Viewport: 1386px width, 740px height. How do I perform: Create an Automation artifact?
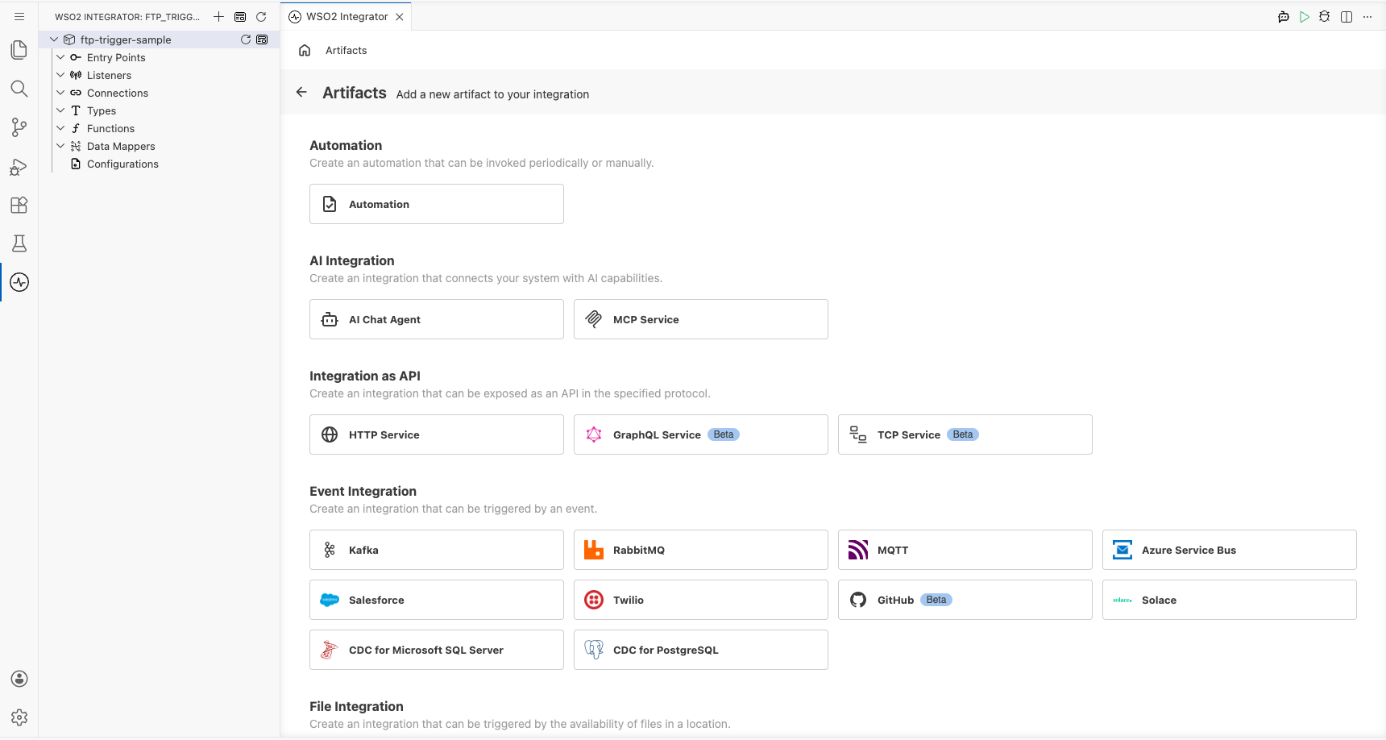pos(437,204)
